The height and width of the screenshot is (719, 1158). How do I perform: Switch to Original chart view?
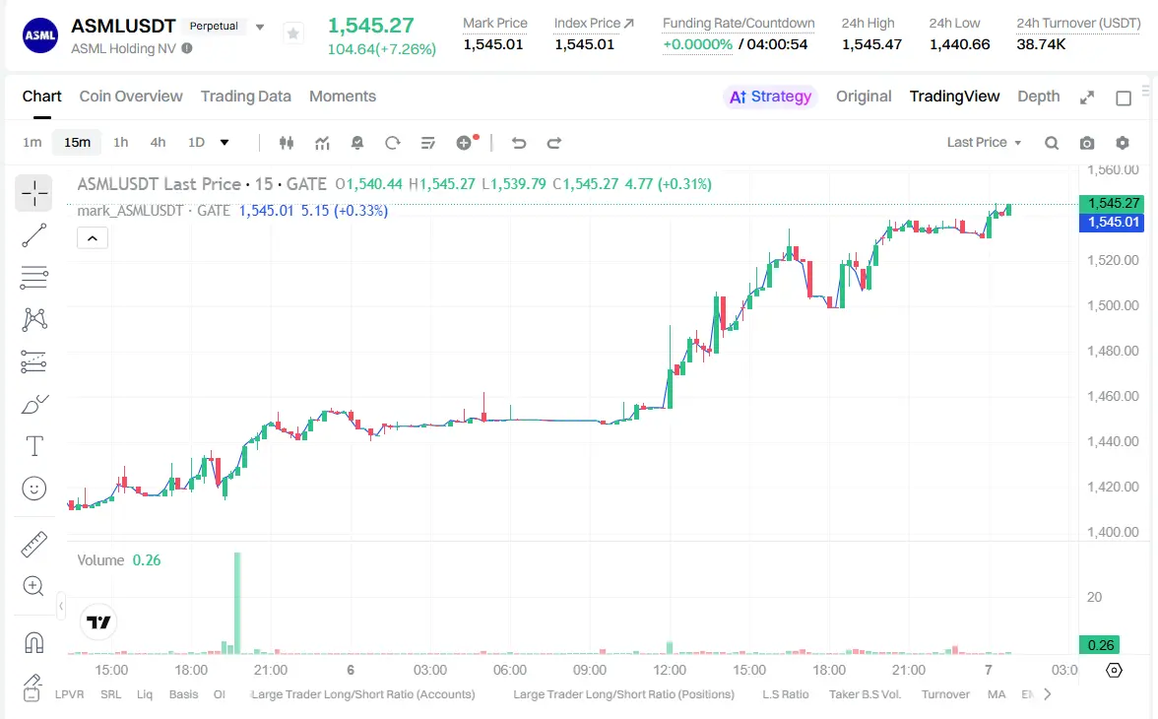coord(864,97)
